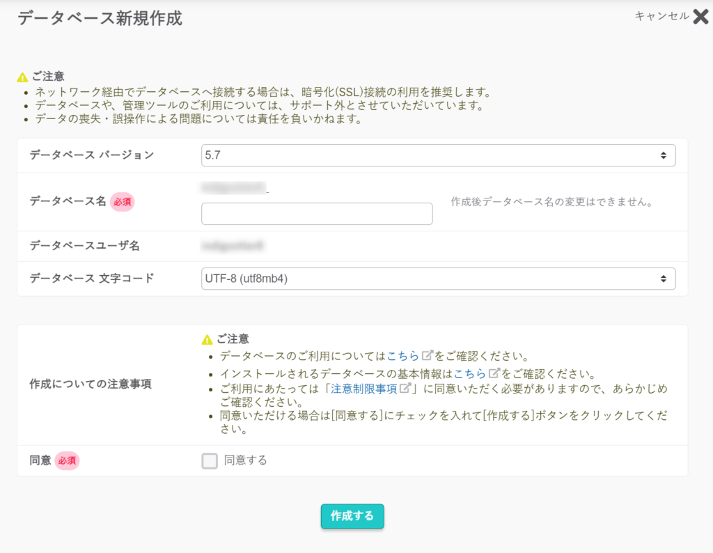Open the 注意制限事項 link
This screenshot has width=713, height=553.
tap(363, 389)
